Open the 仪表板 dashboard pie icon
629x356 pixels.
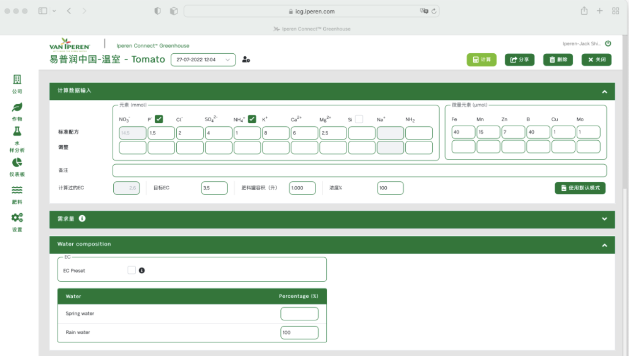tap(17, 163)
